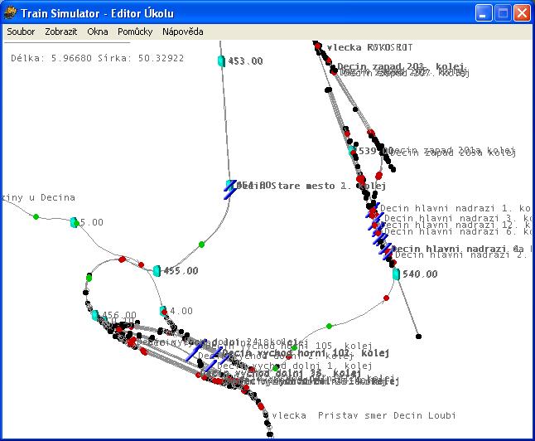Click the vlecka Pristav smer Decin Loubi label
Viewport: 535px width, 441px height.
364,415
